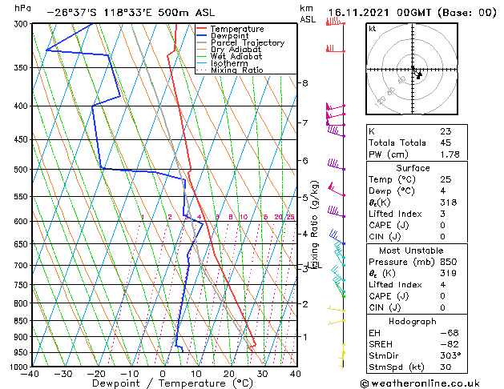Click the Surface "Temp (°C)" row label
The width and height of the screenshot is (504, 389).
pyautogui.click(x=392, y=179)
